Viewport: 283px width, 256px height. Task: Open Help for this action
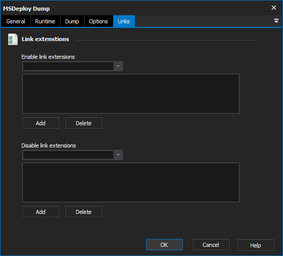[256, 245]
